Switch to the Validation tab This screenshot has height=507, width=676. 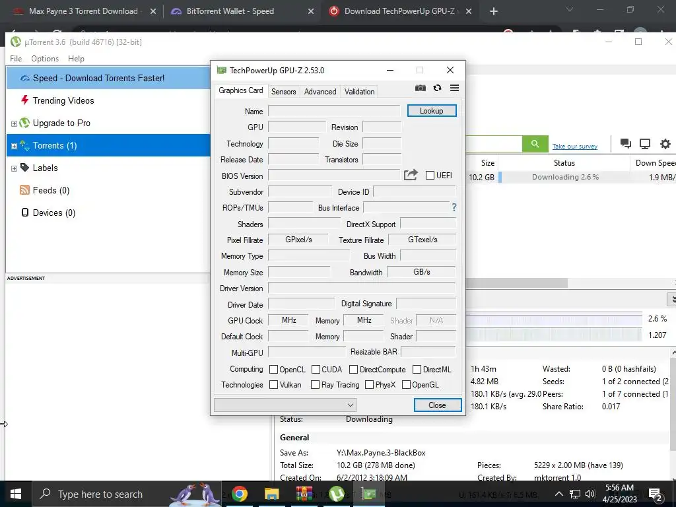(x=359, y=91)
